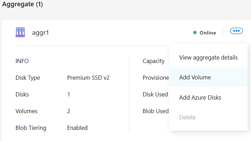This screenshot has width=251, height=141.
Task: Click the green Online status dot
Action: point(195,33)
